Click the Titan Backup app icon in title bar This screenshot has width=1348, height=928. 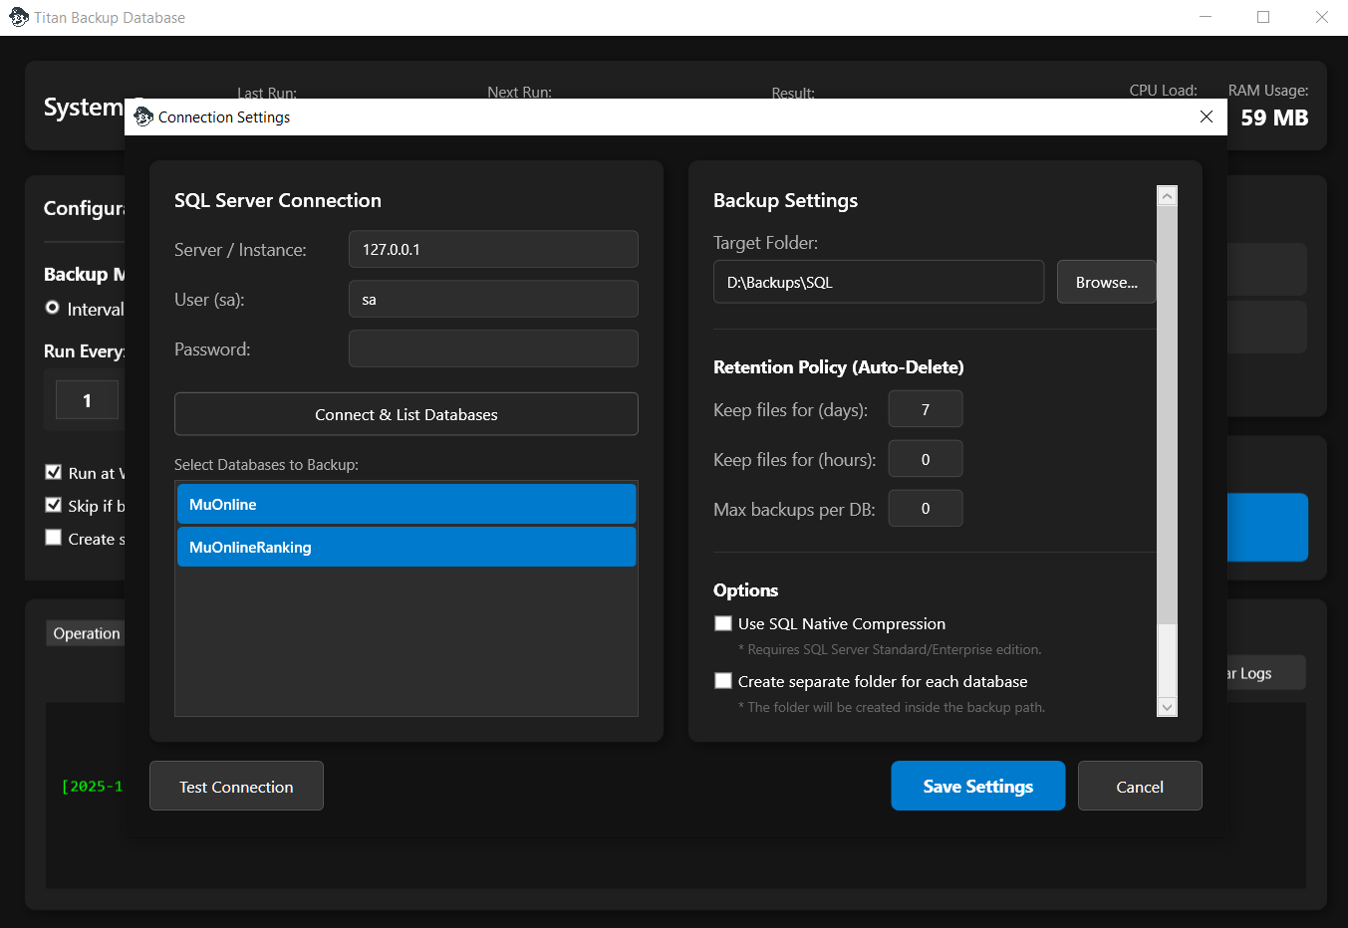coord(19,18)
